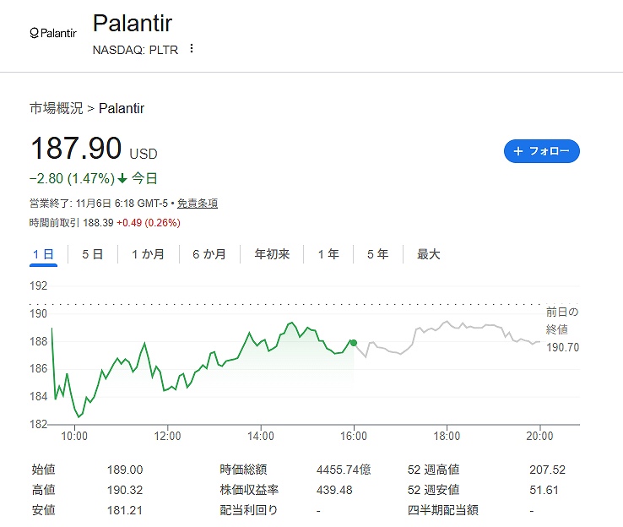The width and height of the screenshot is (623, 527).
Task: Show the 年初来 year-to-date chart
Action: click(272, 254)
